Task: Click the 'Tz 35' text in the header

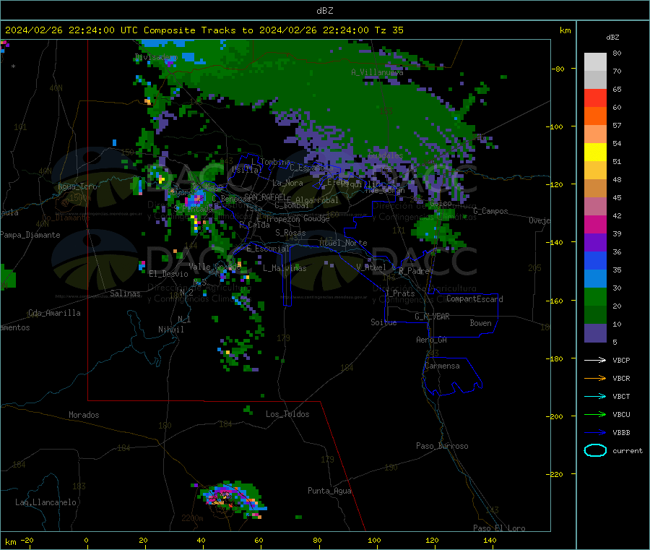Action: pyautogui.click(x=389, y=30)
